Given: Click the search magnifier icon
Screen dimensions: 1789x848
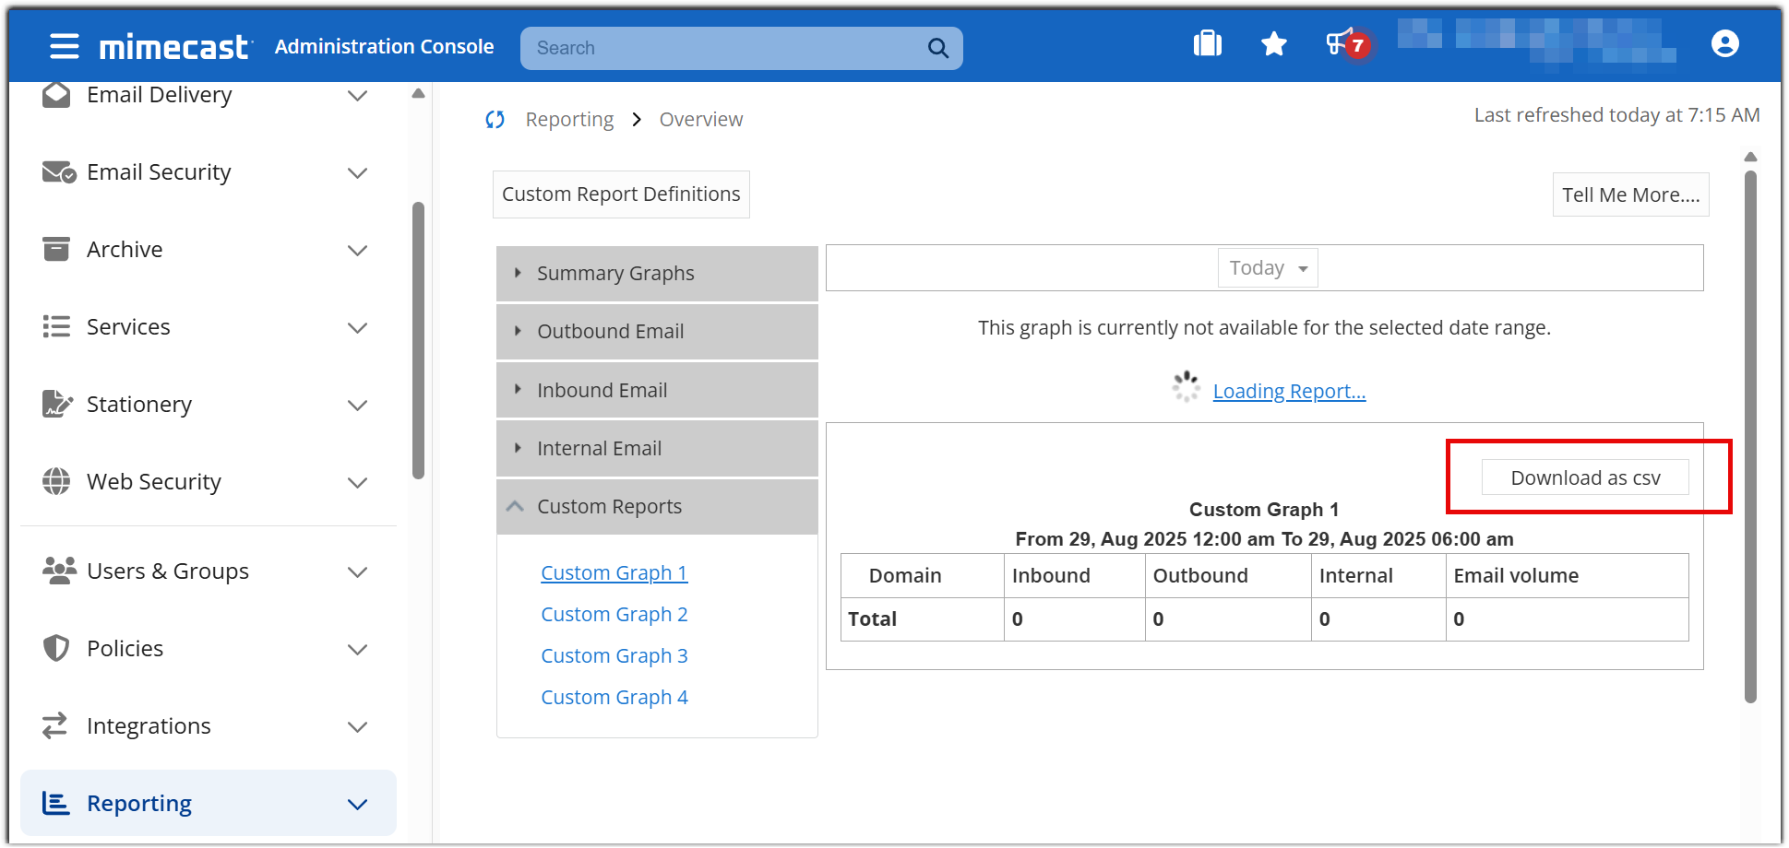Looking at the screenshot, I should point(937,48).
